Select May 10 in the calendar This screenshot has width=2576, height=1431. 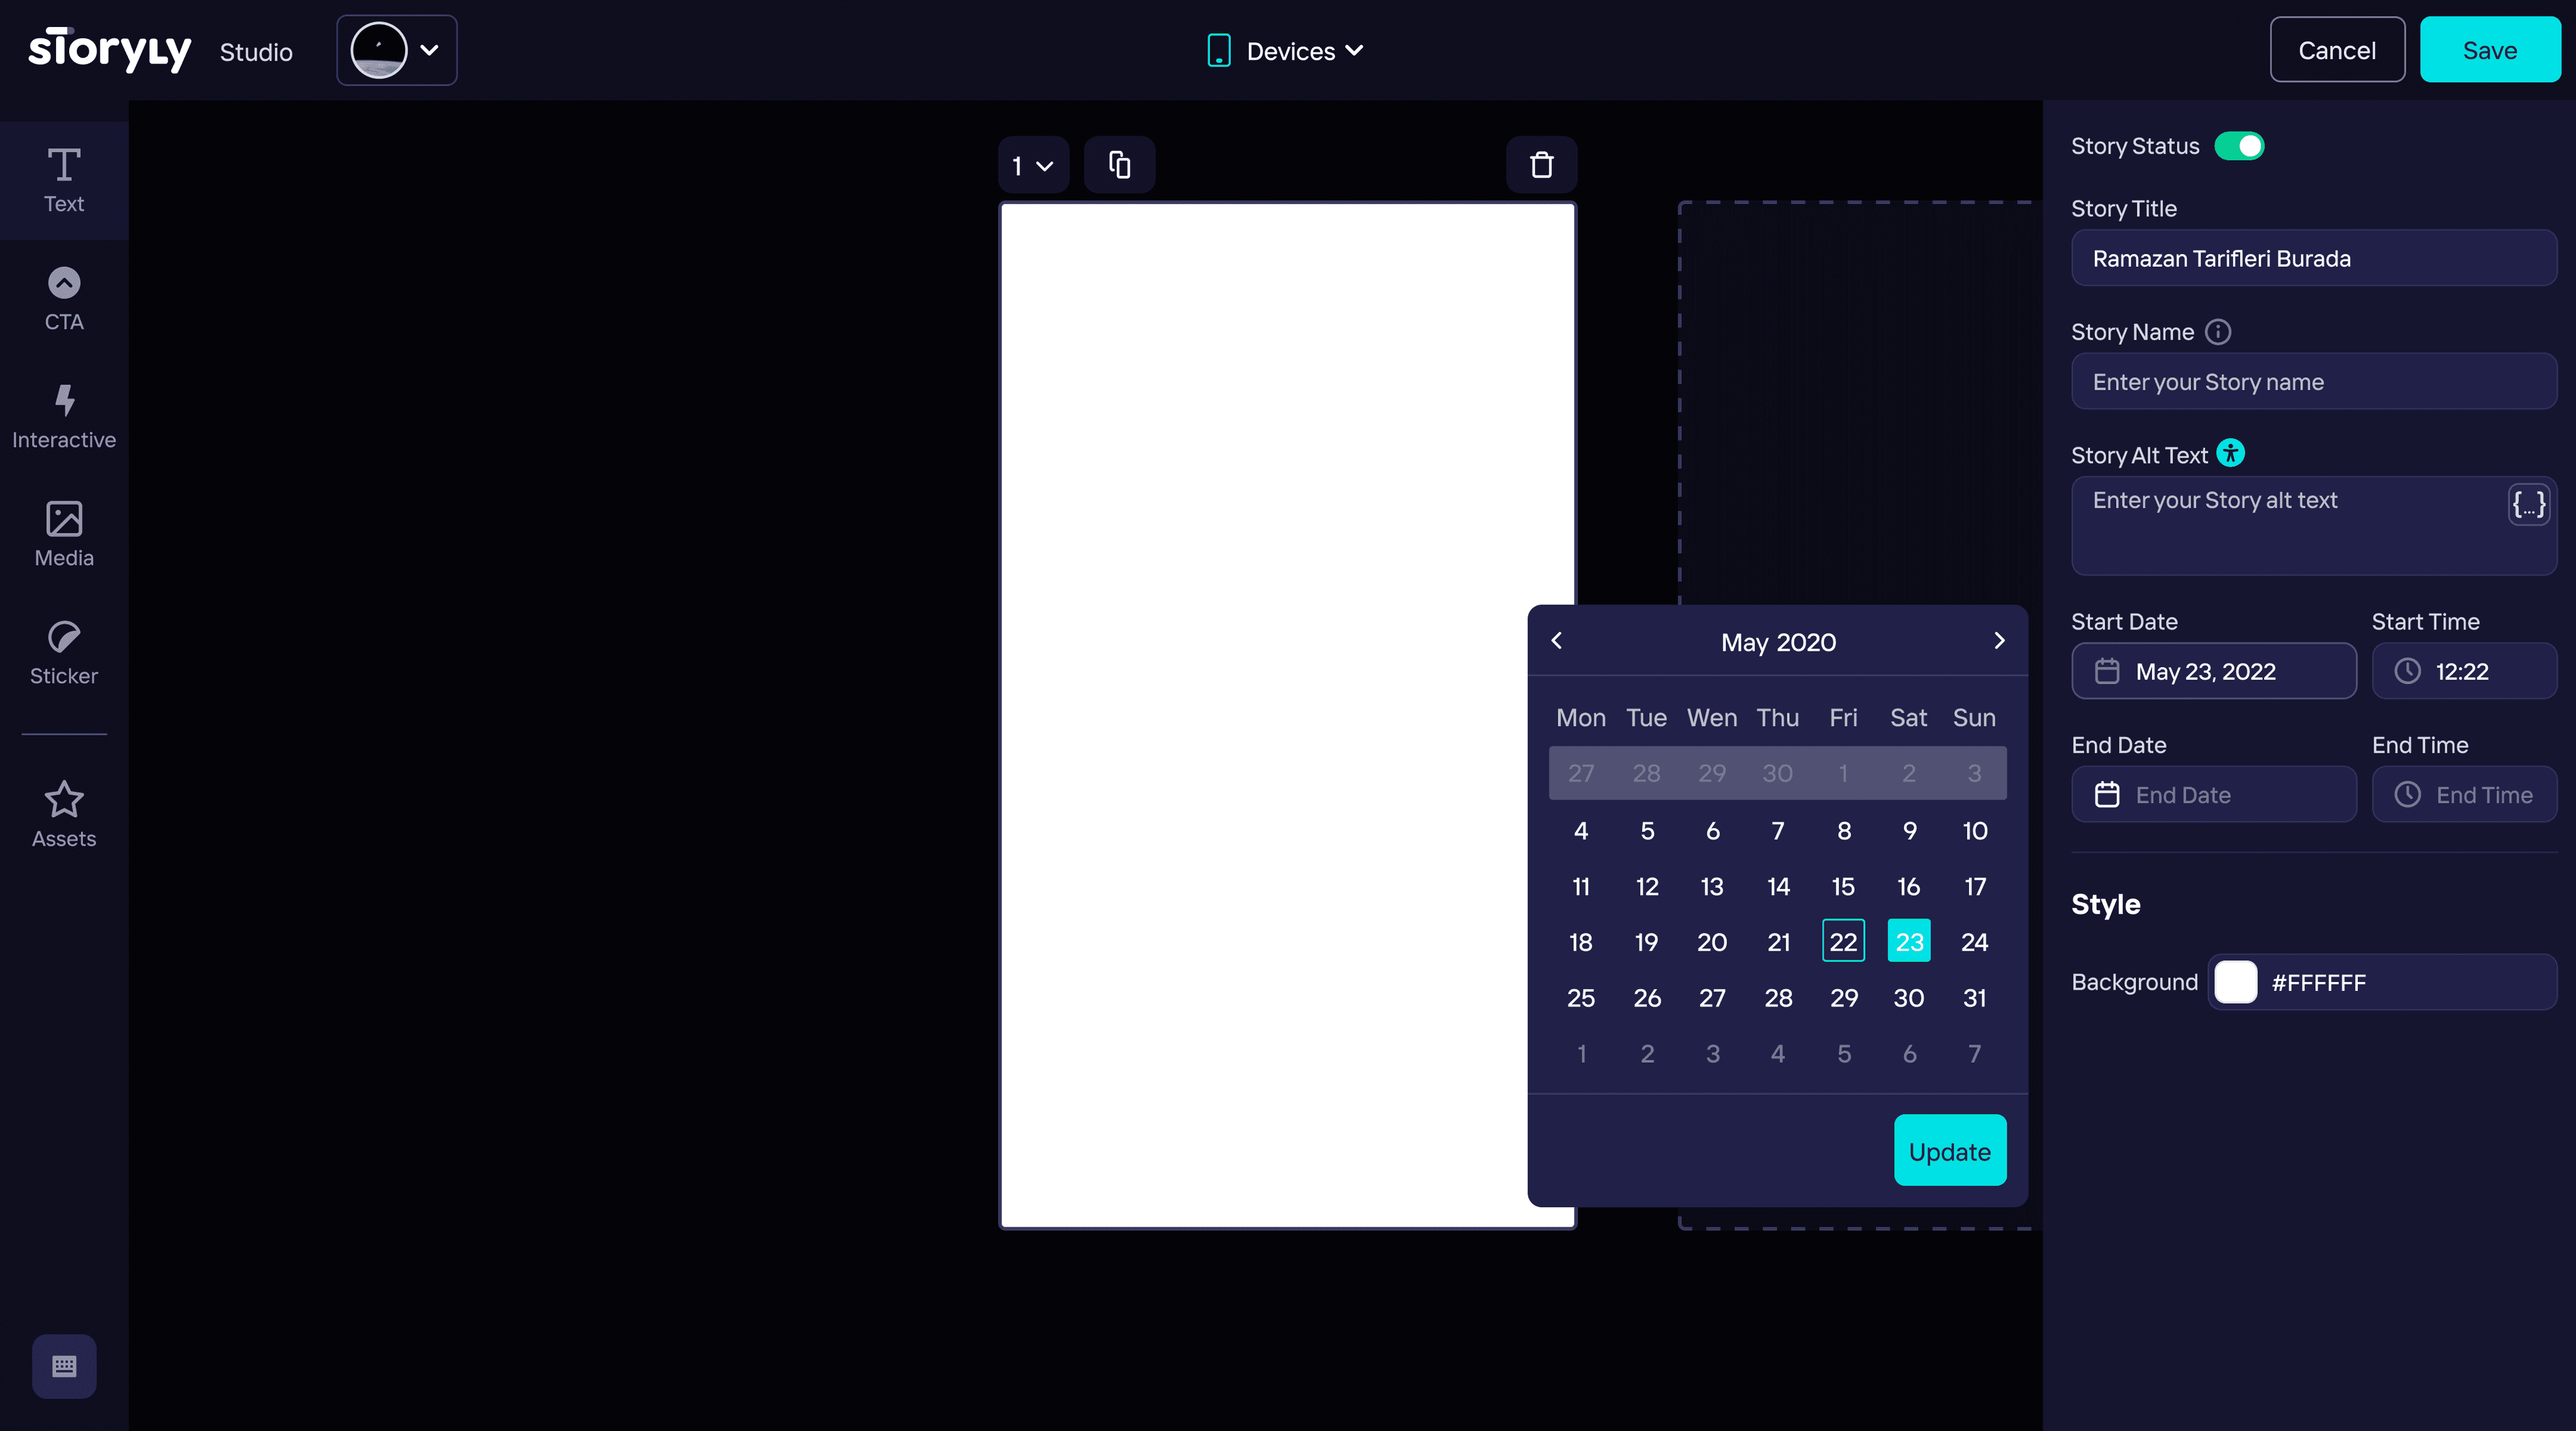point(1974,830)
